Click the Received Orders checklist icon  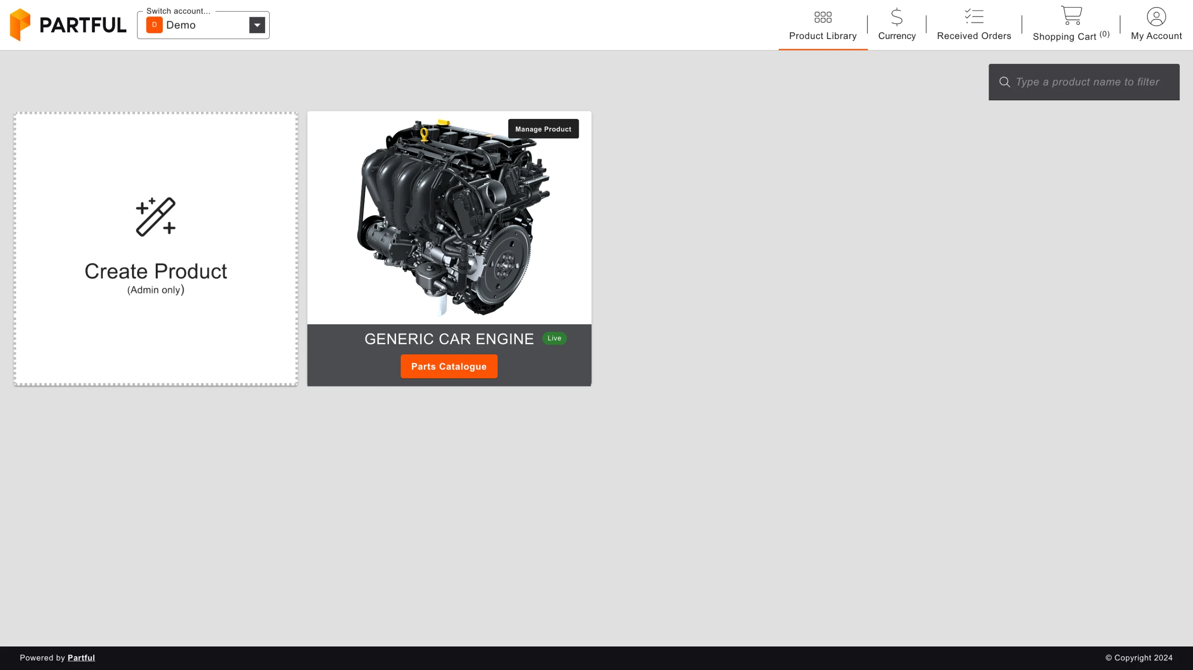(x=973, y=16)
